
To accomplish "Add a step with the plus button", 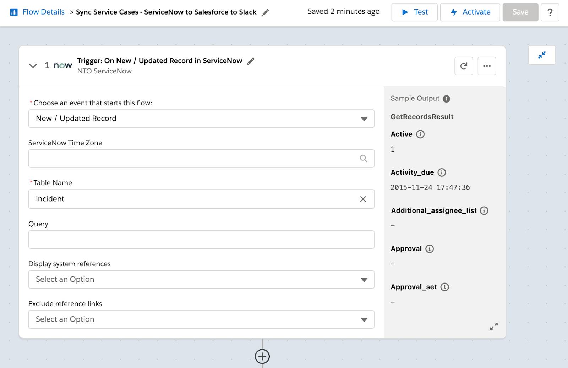I will click(262, 356).
